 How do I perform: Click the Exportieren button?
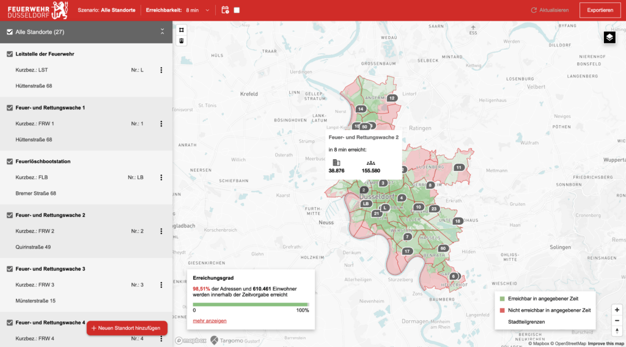click(600, 10)
